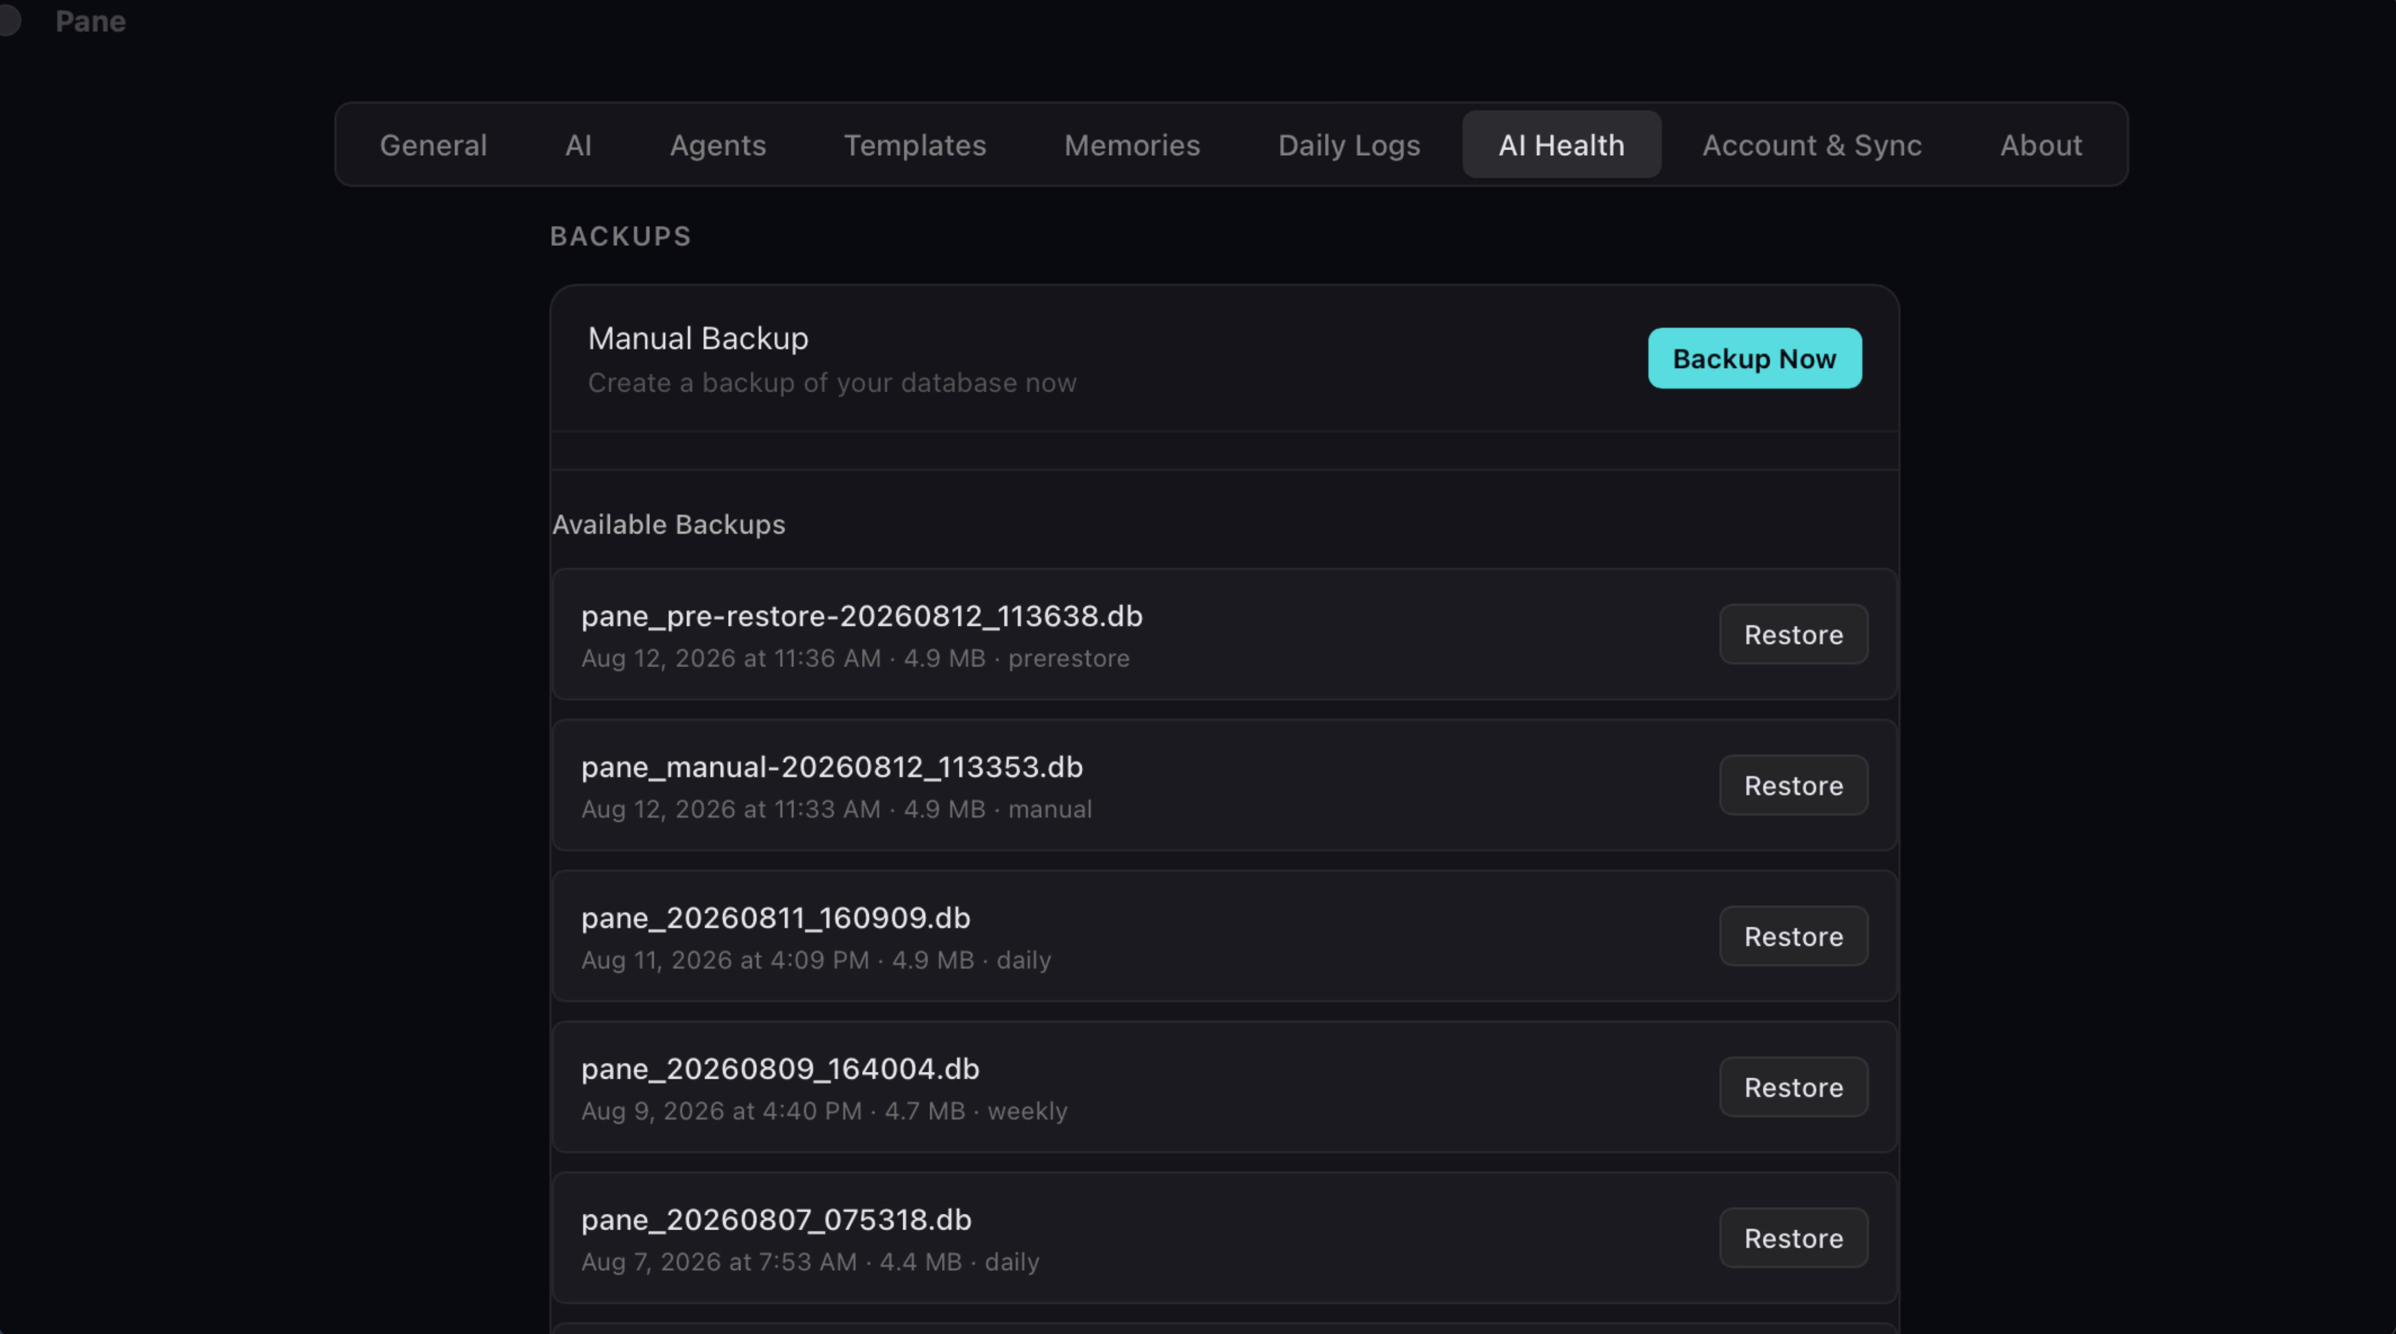Screen dimensions: 2396x1334
Task: Select the Memories tab
Action: pyautogui.click(x=1132, y=145)
